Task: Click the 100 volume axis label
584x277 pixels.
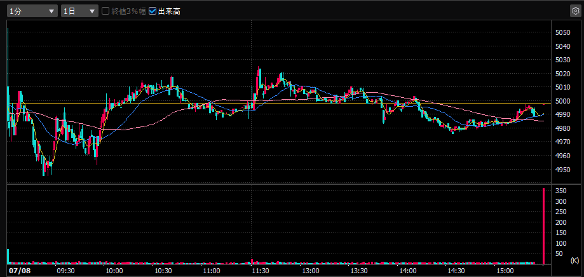Action: [x=561, y=243]
